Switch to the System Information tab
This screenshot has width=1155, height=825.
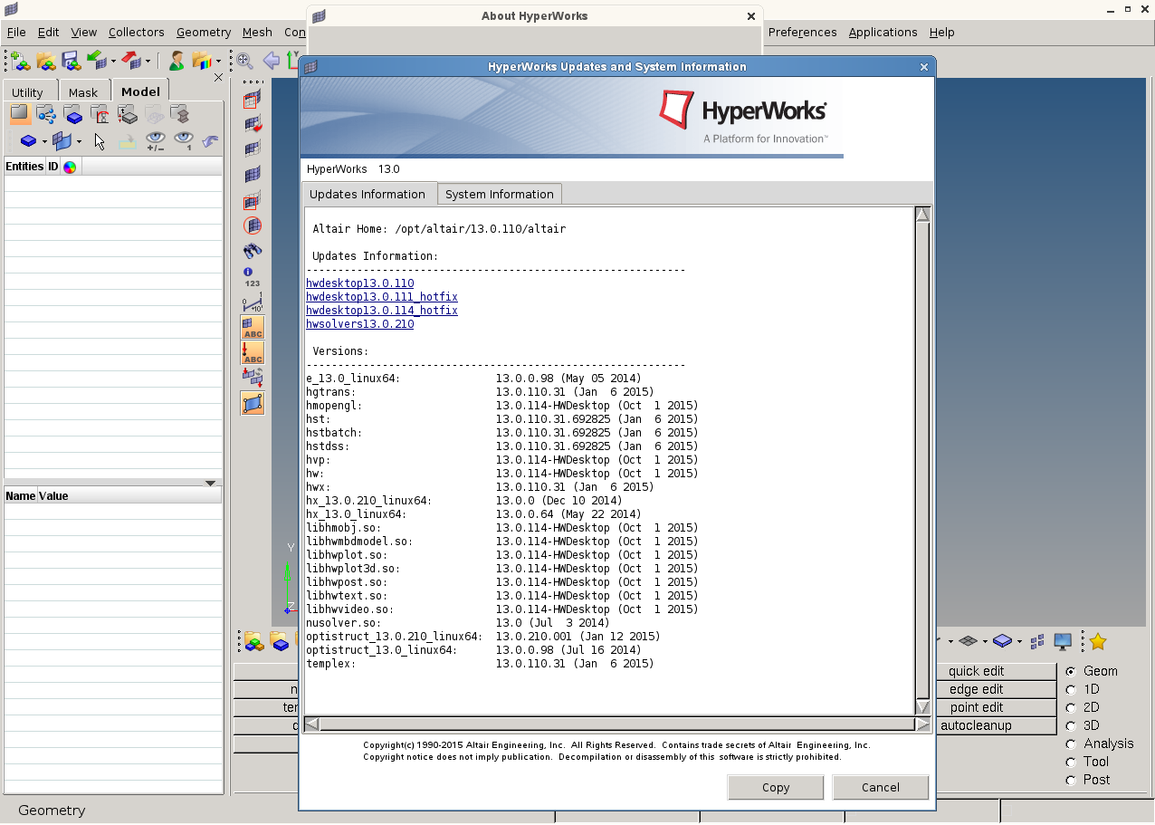(500, 194)
